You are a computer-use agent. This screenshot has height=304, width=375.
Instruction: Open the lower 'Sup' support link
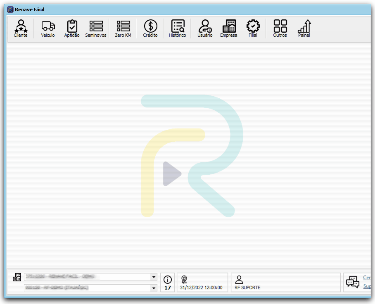(x=367, y=286)
